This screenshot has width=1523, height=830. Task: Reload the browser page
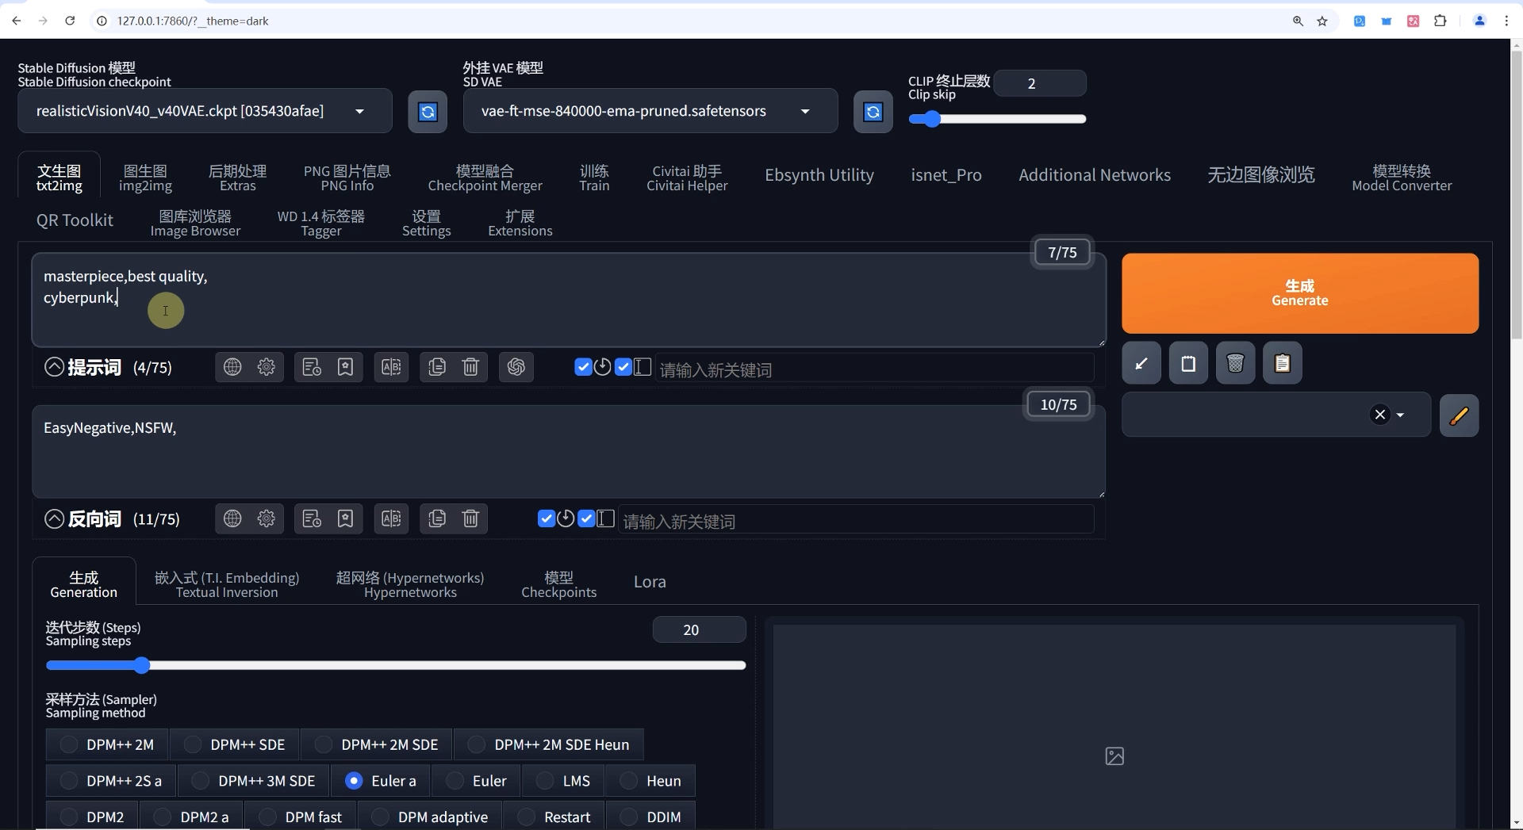[x=70, y=21]
